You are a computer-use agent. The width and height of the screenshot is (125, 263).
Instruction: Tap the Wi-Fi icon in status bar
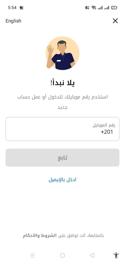point(94,7)
